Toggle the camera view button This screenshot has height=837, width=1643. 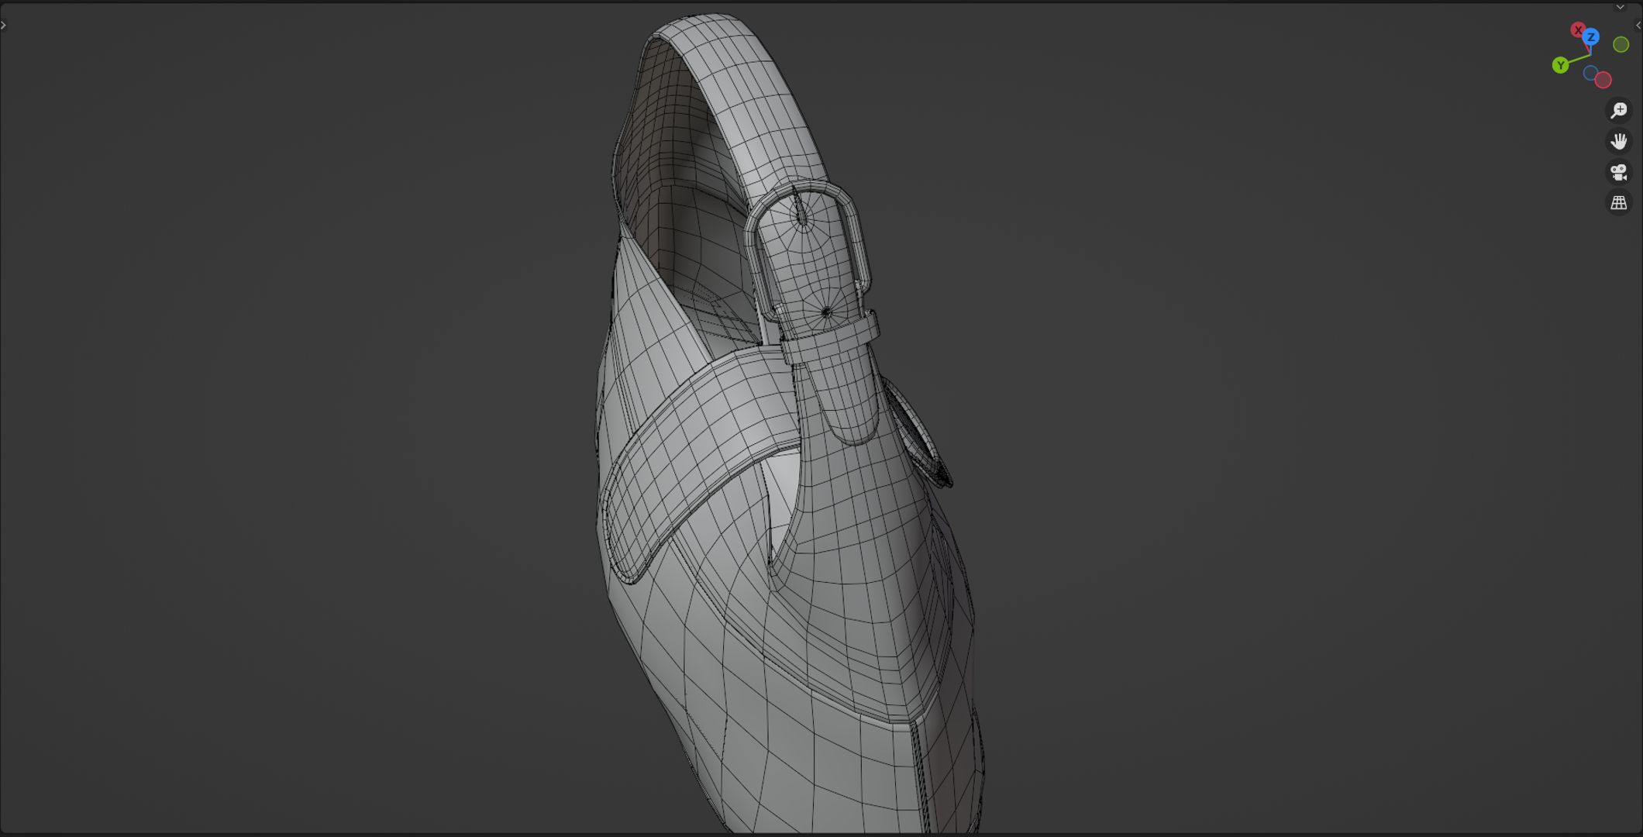pos(1618,172)
